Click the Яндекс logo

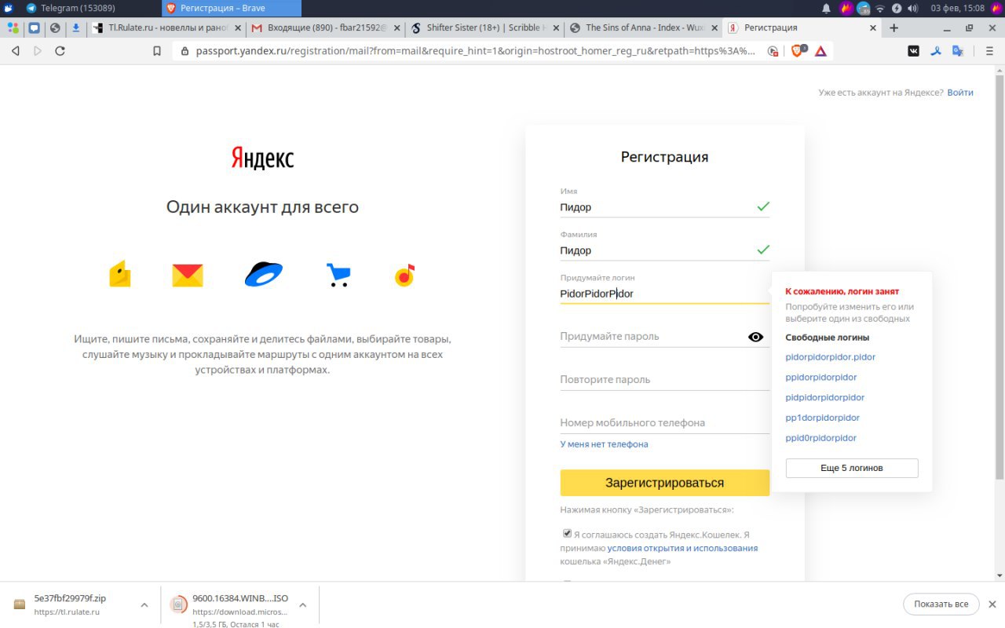[262, 159]
